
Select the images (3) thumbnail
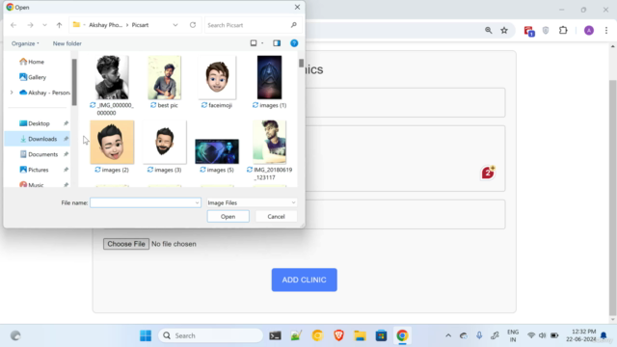coord(165,142)
